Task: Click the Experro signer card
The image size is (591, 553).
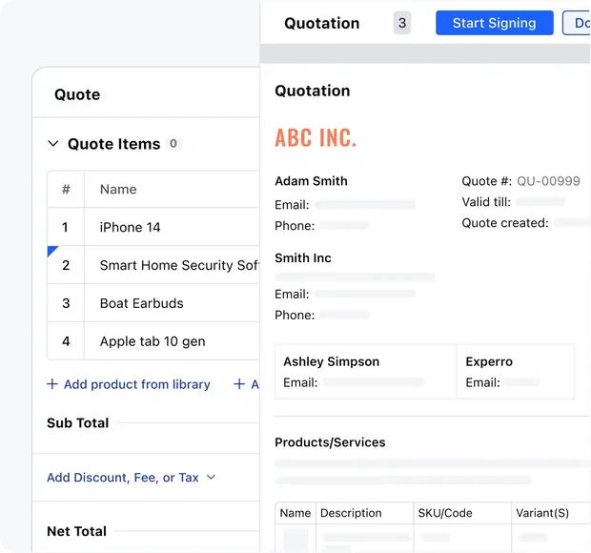Action: 515,371
